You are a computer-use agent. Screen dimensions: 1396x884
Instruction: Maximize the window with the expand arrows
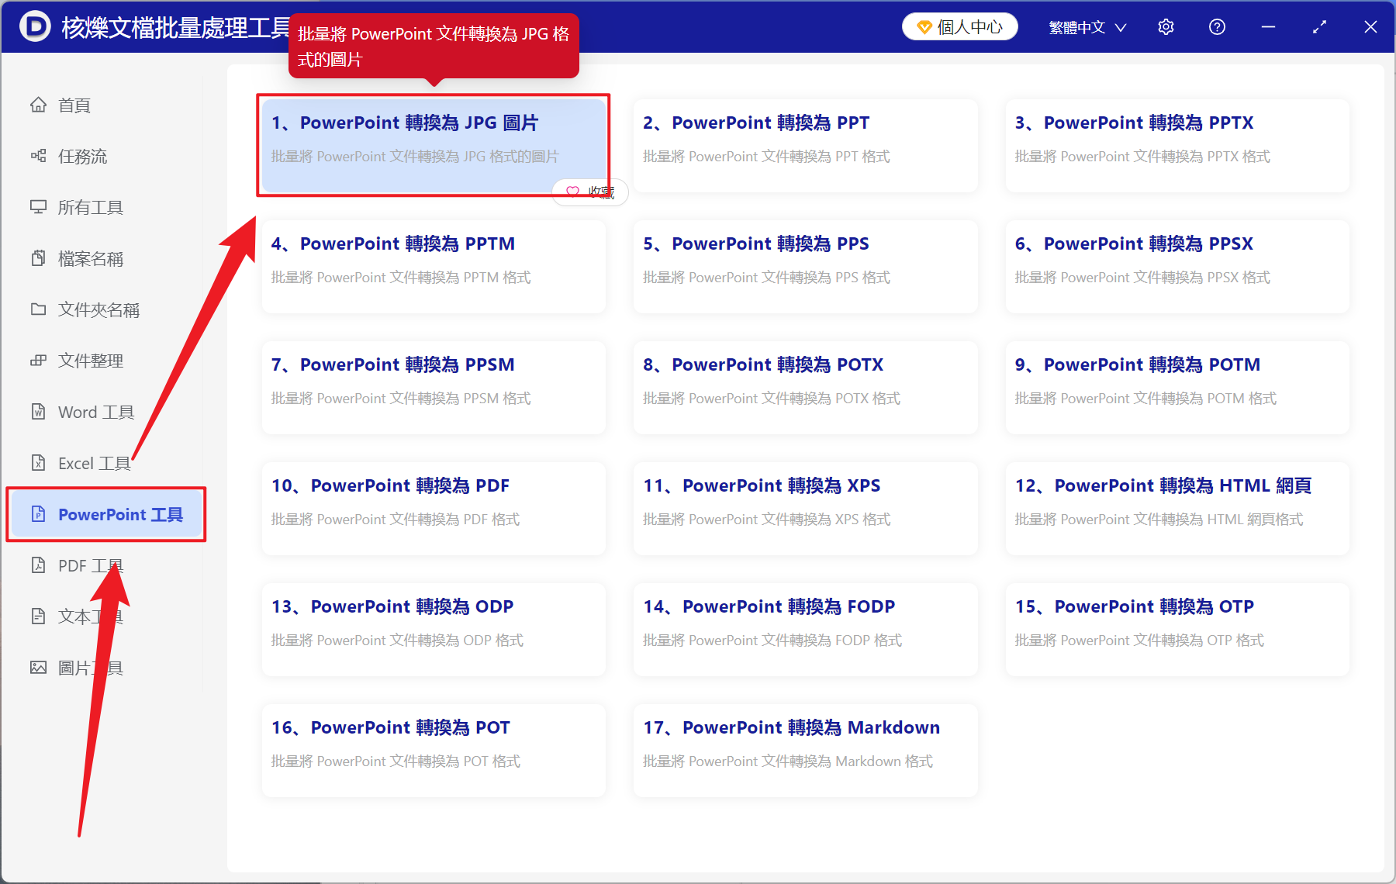(1319, 27)
